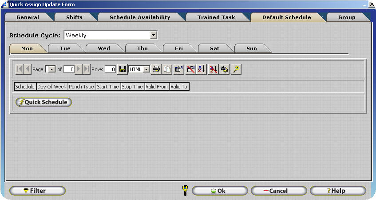
Task: Click the yellow wand icon in toolbar
Action: pyautogui.click(x=236, y=69)
